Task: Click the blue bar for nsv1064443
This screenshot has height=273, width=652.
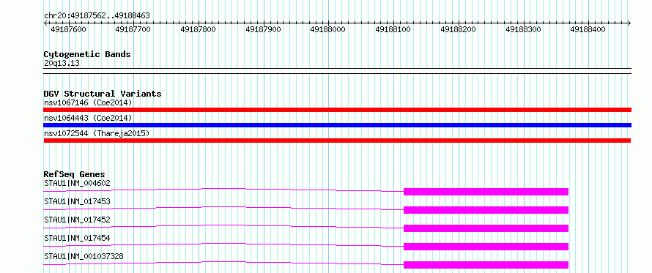Action: [x=337, y=125]
